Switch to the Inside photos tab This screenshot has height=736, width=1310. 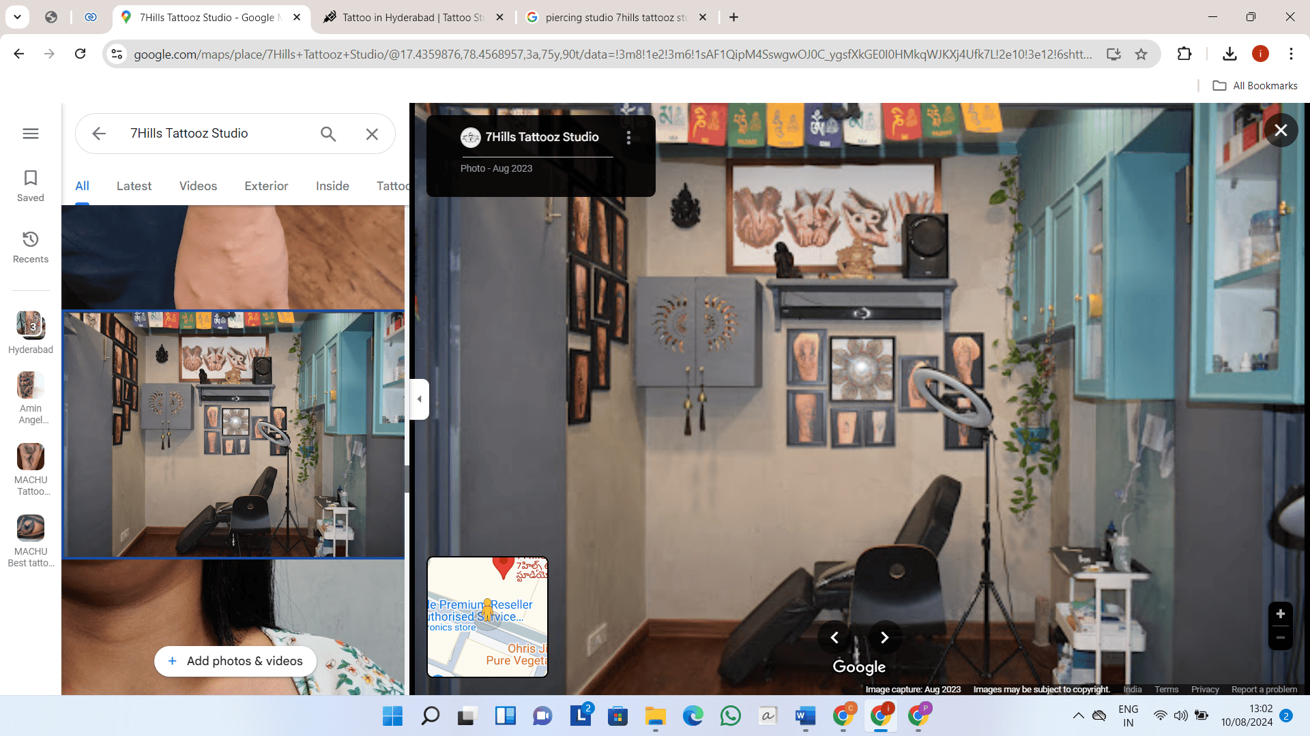[332, 186]
